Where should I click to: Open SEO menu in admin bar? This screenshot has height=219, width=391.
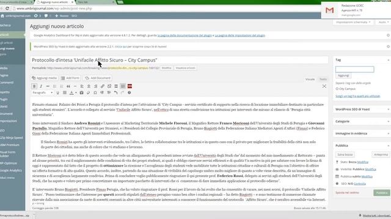point(74,16)
